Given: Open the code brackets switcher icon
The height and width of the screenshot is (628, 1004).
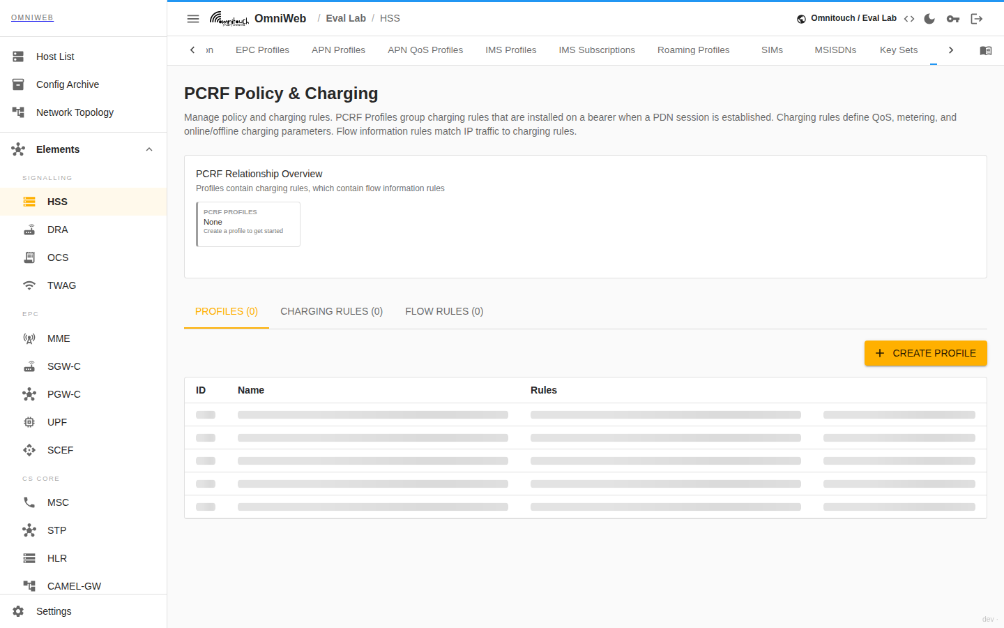Looking at the screenshot, I should click(x=909, y=19).
